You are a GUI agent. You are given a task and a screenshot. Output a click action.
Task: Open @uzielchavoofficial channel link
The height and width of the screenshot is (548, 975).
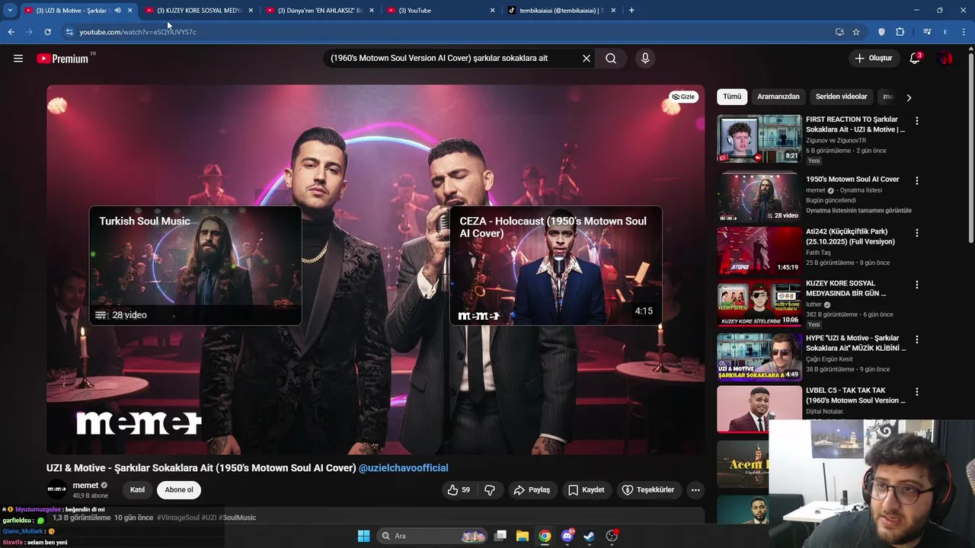click(x=403, y=468)
